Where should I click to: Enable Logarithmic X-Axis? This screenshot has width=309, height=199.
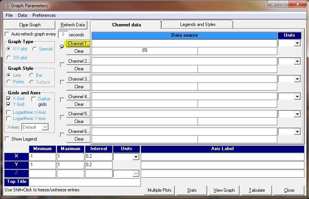pos(8,112)
